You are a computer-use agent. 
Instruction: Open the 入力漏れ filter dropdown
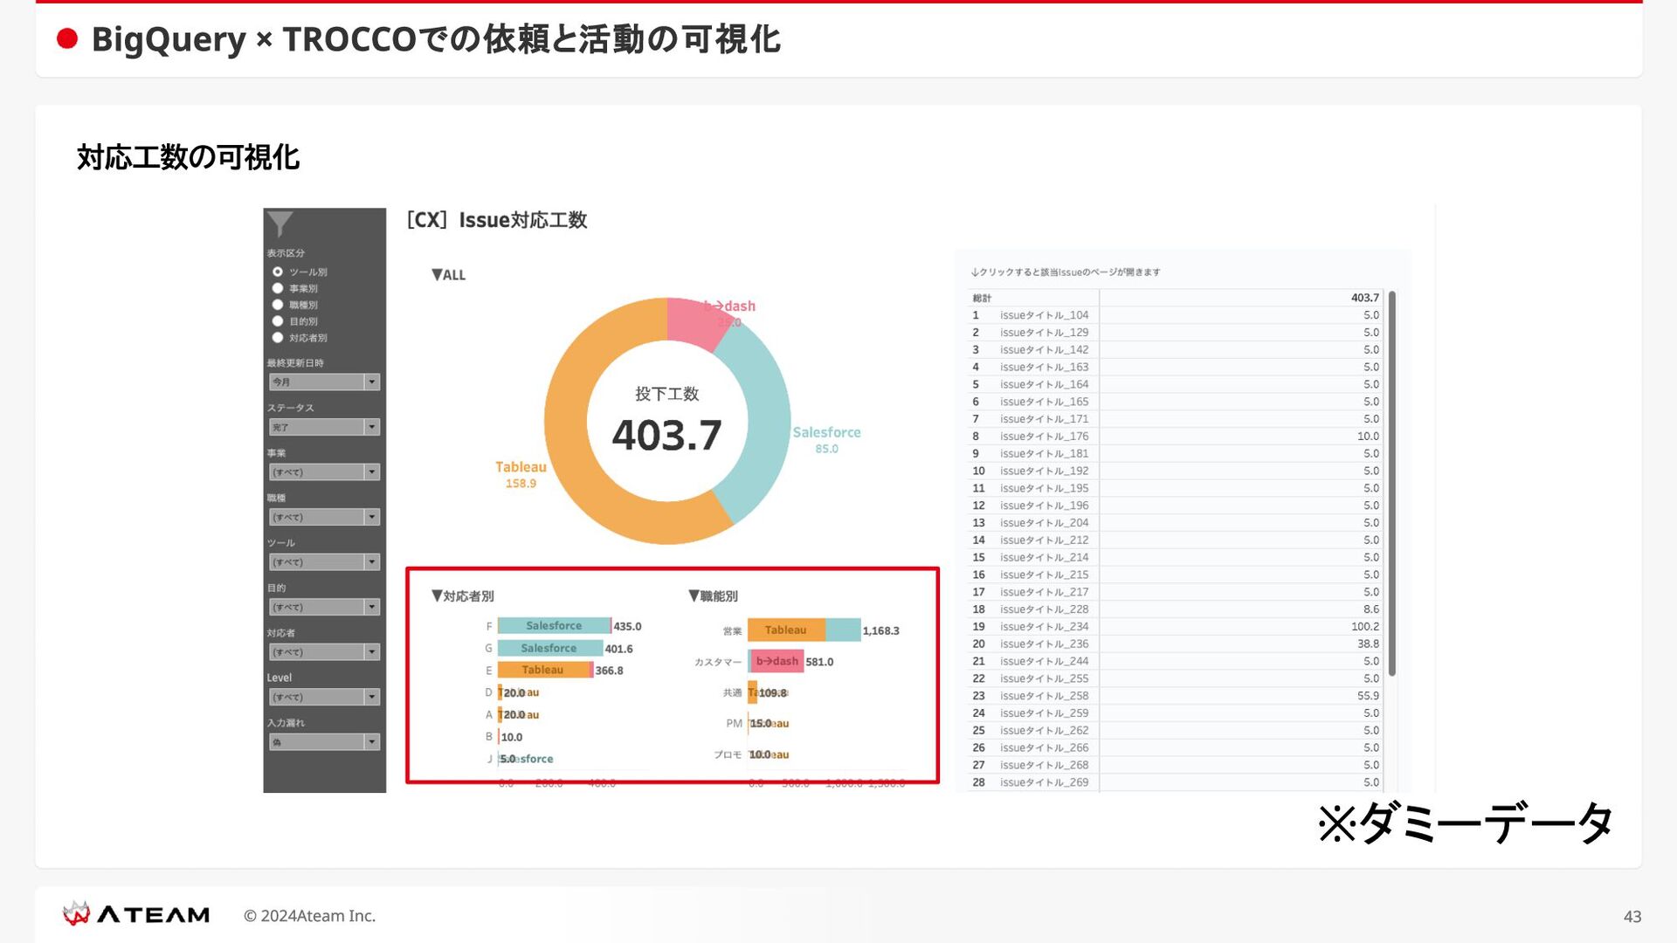(324, 742)
